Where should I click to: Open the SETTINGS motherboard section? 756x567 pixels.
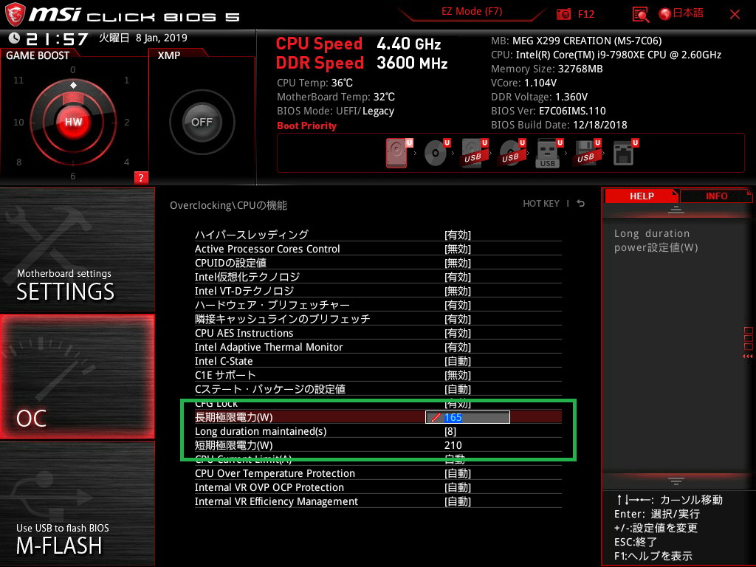pos(77,250)
